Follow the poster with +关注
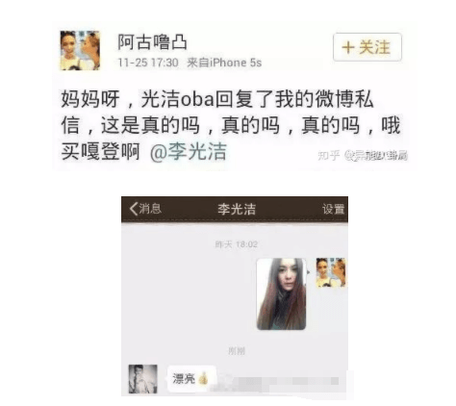 pyautogui.click(x=367, y=47)
